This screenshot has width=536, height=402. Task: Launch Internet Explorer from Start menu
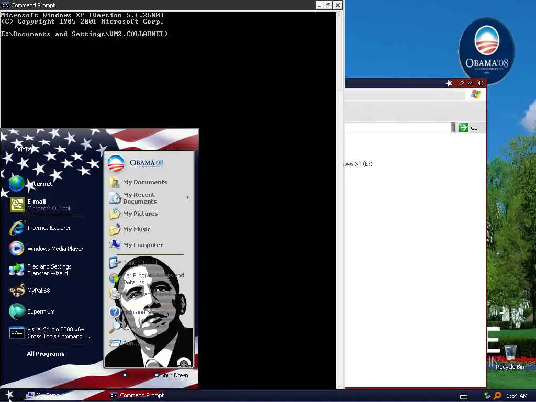pyautogui.click(x=46, y=228)
